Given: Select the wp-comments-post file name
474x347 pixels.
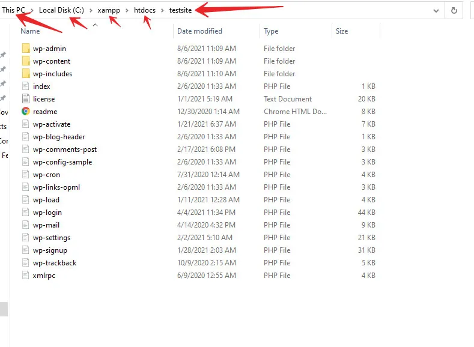Looking at the screenshot, I should tap(65, 149).
